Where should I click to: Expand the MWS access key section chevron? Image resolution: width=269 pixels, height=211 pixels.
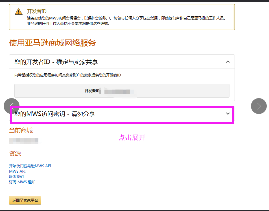(228, 113)
